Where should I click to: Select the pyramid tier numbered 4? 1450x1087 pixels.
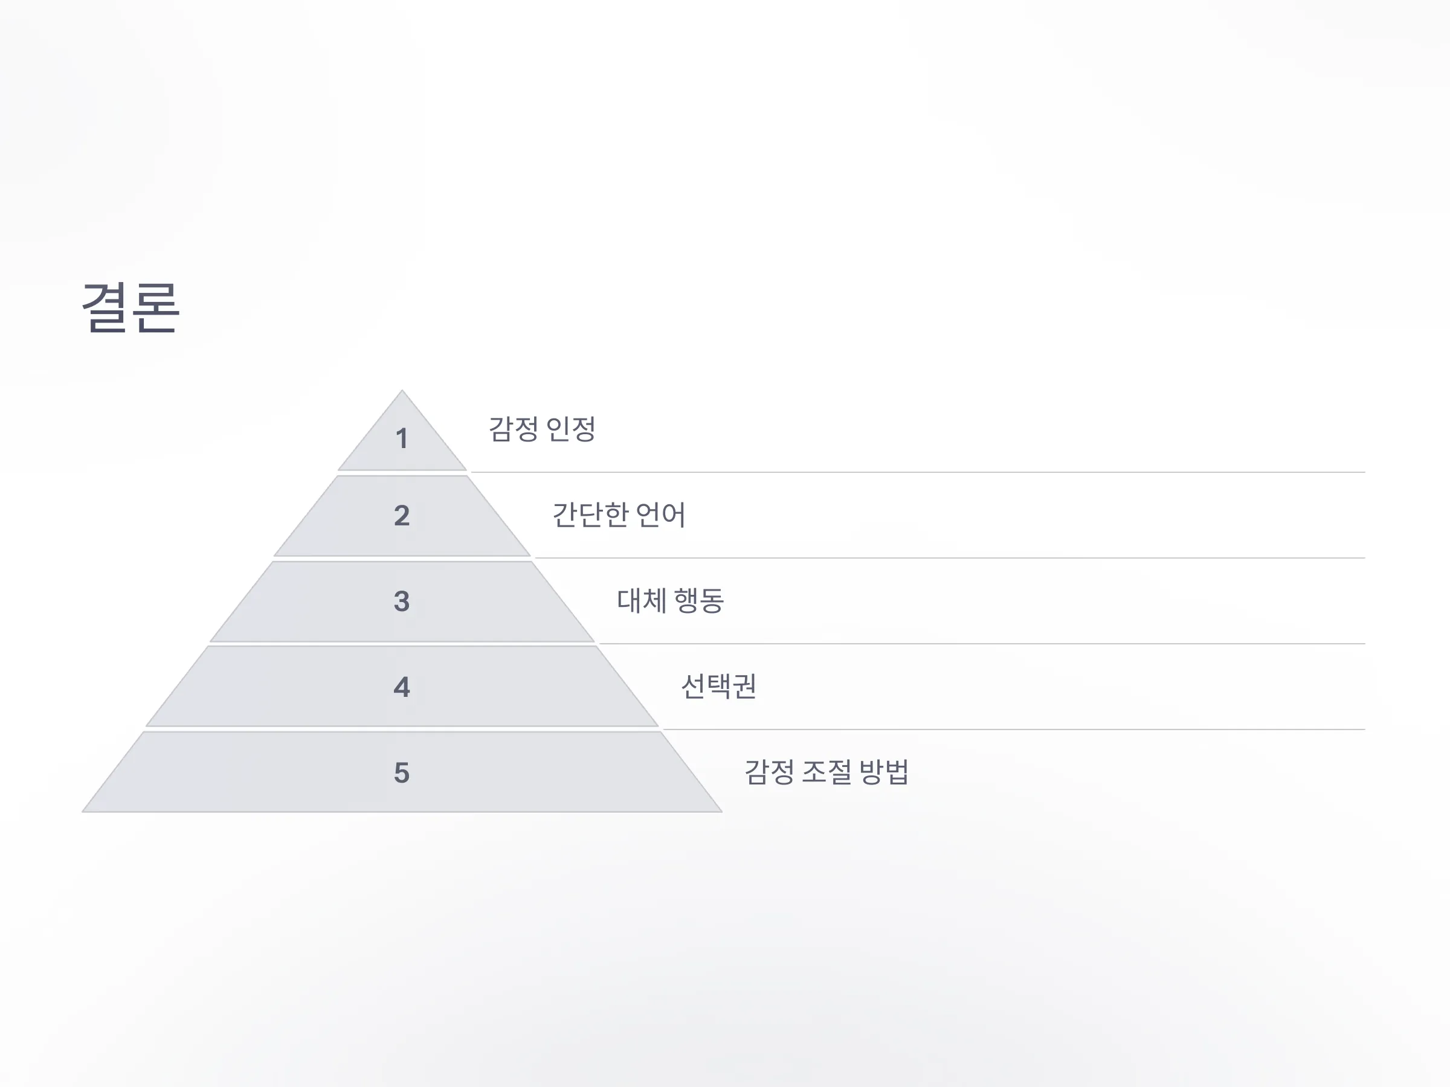tap(402, 687)
